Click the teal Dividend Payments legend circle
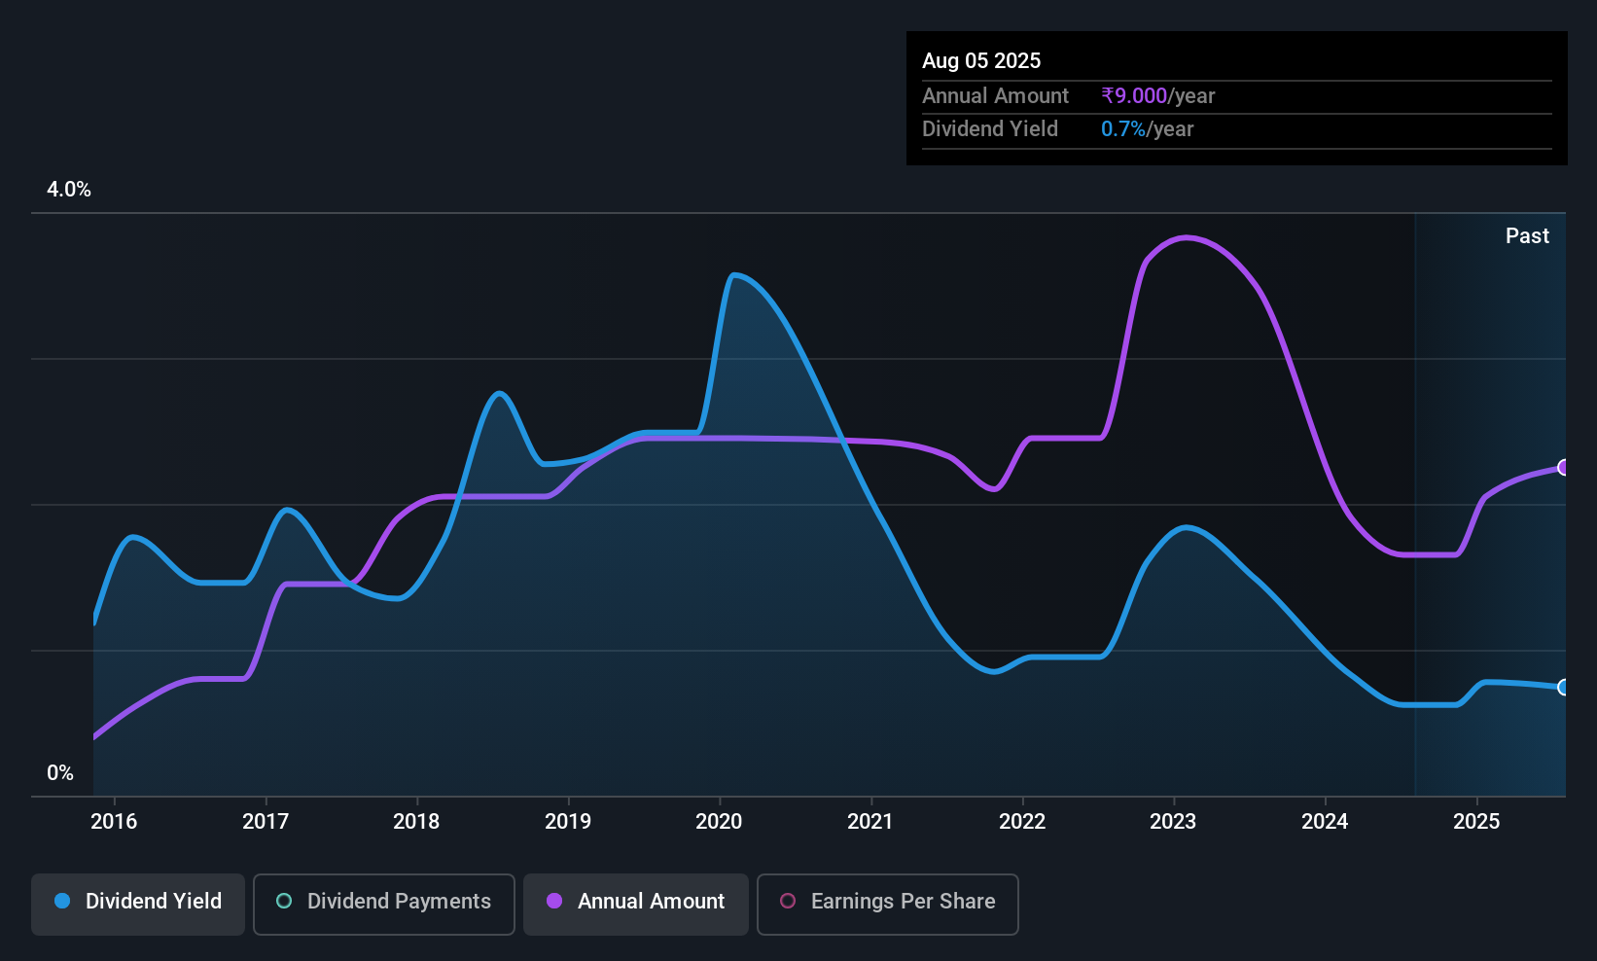Viewport: 1597px width, 961px height. pyautogui.click(x=284, y=902)
